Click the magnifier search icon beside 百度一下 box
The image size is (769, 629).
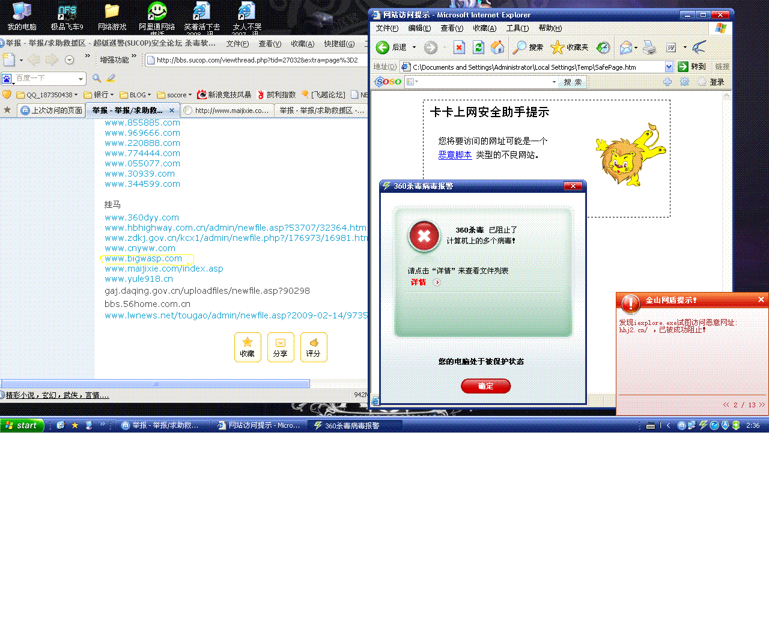pyautogui.click(x=97, y=78)
